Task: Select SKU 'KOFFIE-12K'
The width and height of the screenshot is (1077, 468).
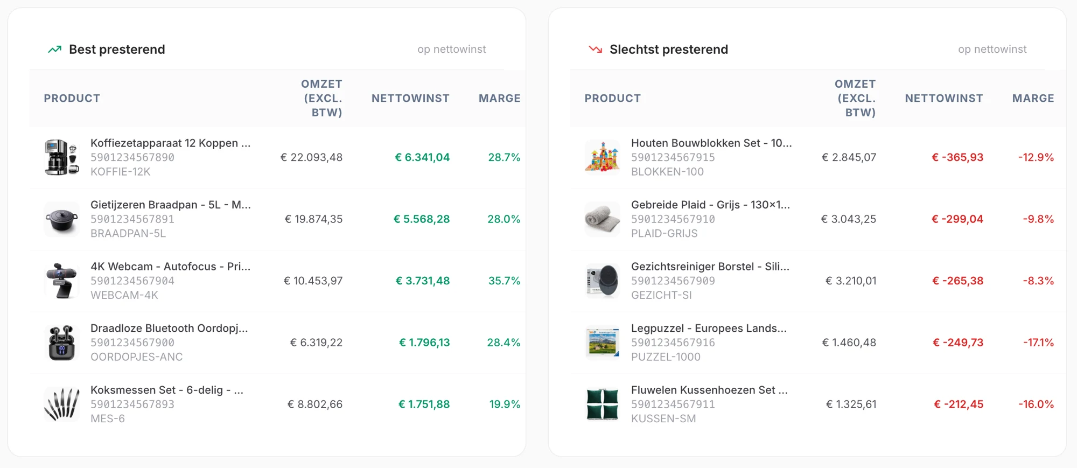Action: click(121, 172)
